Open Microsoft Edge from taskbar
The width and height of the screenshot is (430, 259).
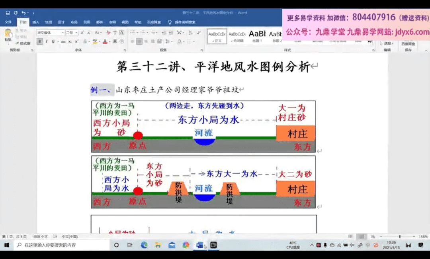(144, 245)
